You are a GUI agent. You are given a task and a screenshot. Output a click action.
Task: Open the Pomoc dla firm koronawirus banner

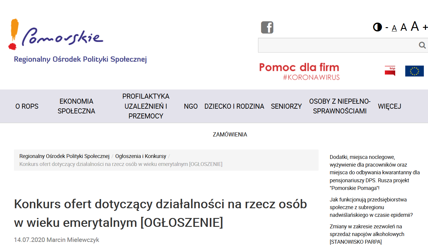[x=299, y=71]
